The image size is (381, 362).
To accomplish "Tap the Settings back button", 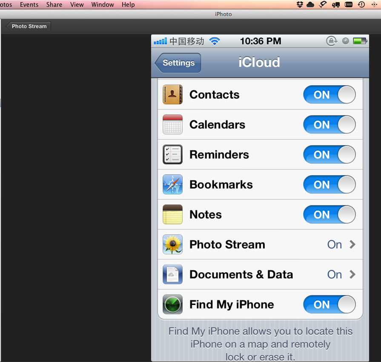I will (178, 63).
